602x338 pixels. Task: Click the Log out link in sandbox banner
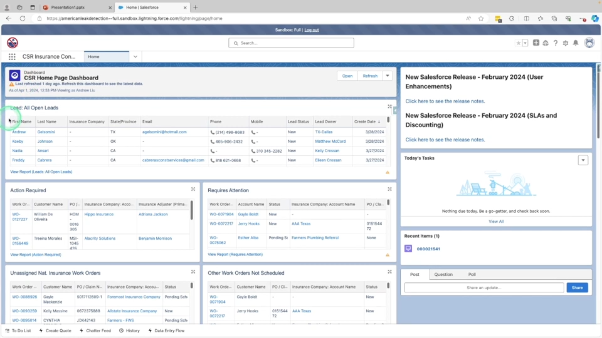(312, 30)
